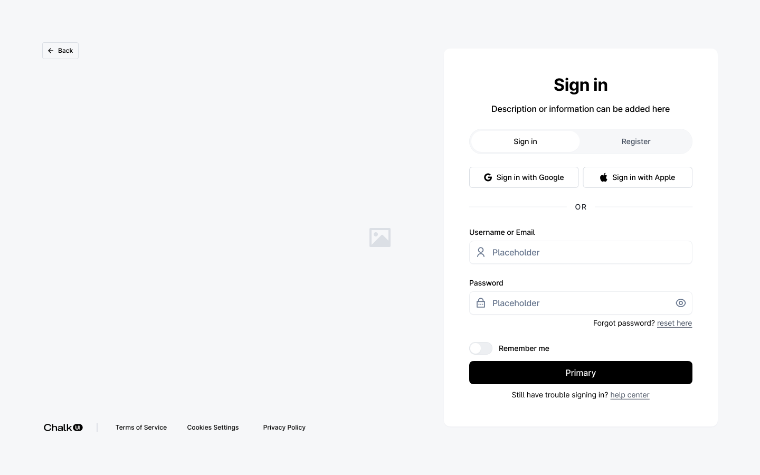Open the Privacy Policy page

click(x=284, y=427)
